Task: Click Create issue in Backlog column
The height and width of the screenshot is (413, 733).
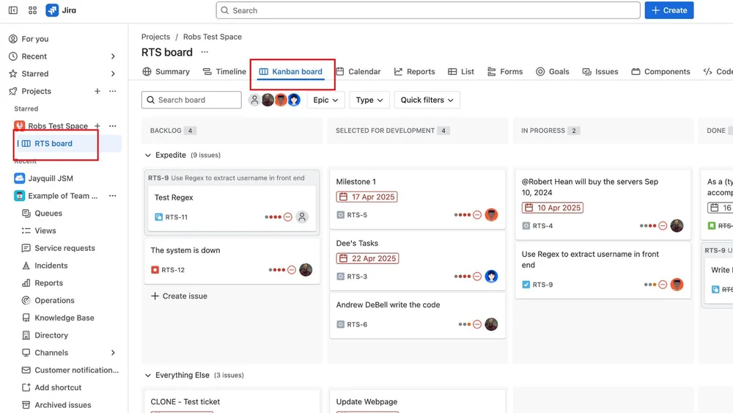Action: (179, 296)
